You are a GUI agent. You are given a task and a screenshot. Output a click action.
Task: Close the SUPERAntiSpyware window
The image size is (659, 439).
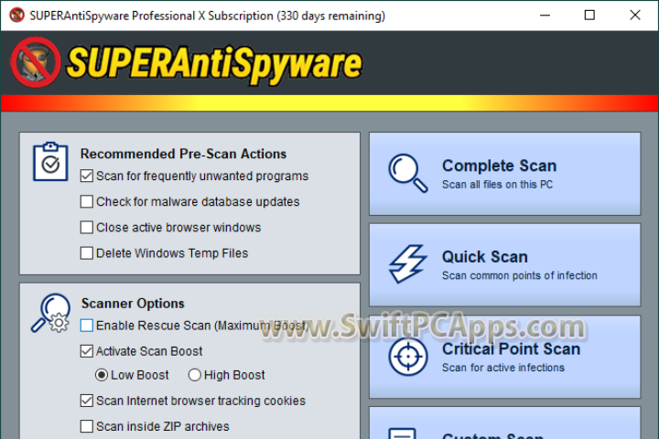click(635, 16)
